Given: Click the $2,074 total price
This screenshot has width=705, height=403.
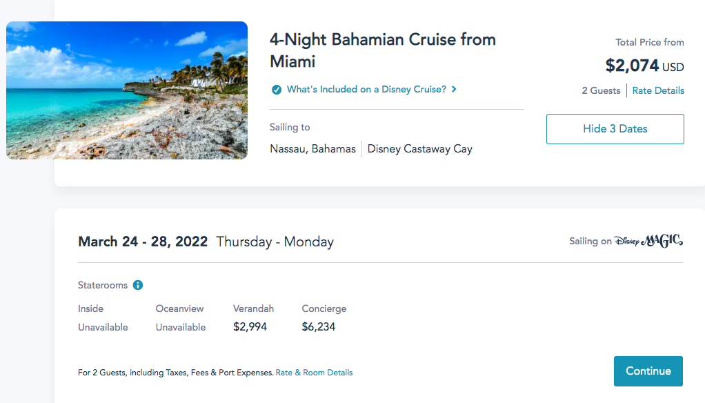Looking at the screenshot, I should [631, 66].
